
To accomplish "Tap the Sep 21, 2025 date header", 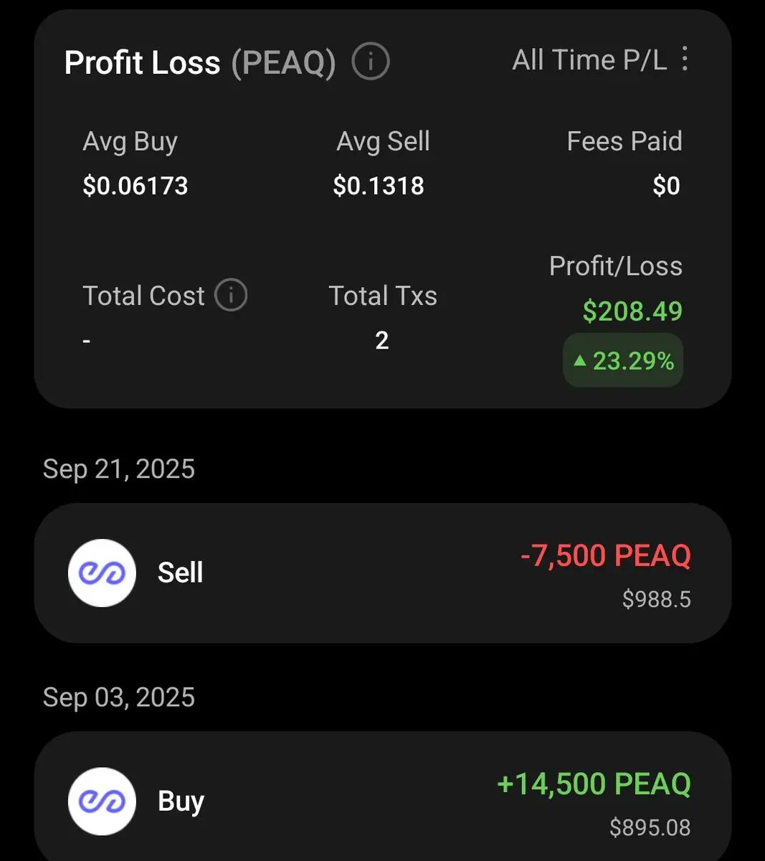I will point(119,469).
